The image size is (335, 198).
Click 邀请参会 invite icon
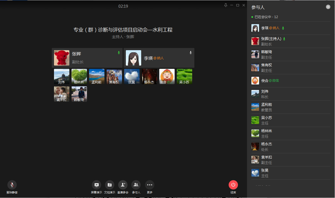123,185
